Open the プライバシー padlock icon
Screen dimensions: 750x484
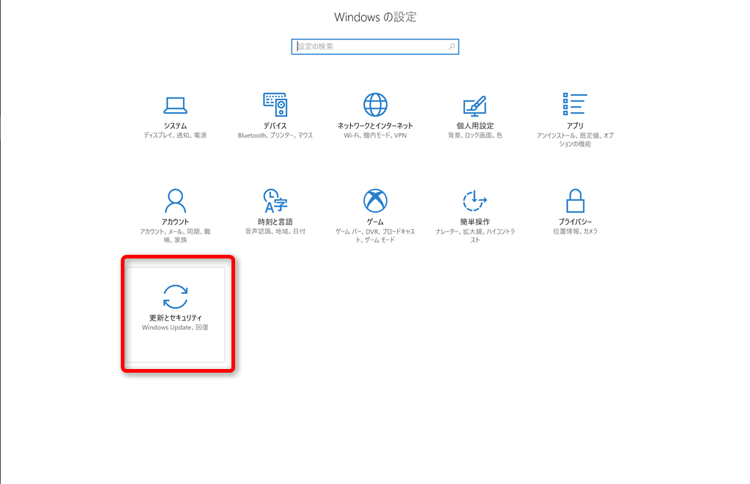click(575, 201)
